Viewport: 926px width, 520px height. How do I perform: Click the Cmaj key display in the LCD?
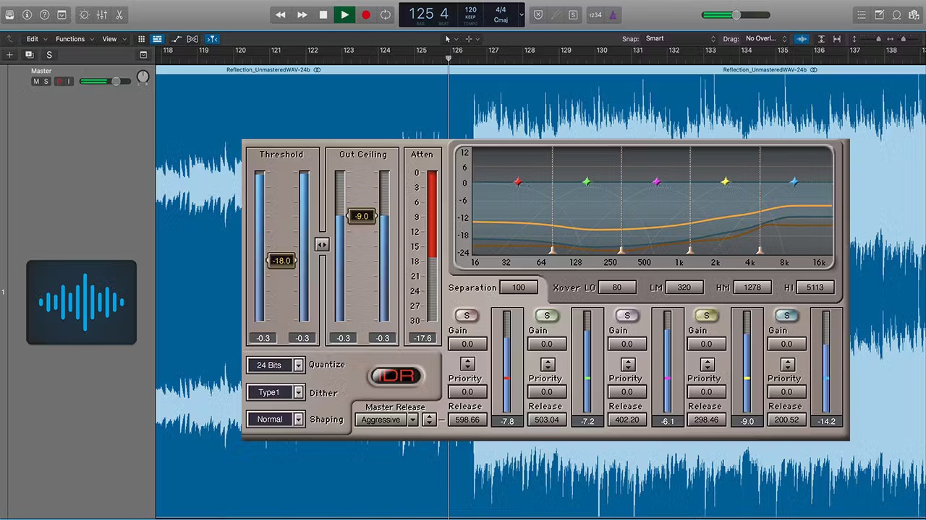(x=502, y=19)
